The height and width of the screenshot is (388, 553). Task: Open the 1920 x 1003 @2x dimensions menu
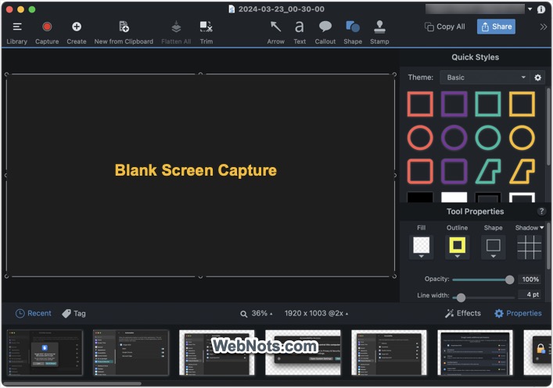pyautogui.click(x=316, y=313)
